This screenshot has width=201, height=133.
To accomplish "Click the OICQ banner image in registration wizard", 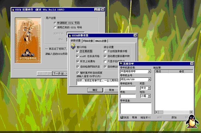I will 28,40.
